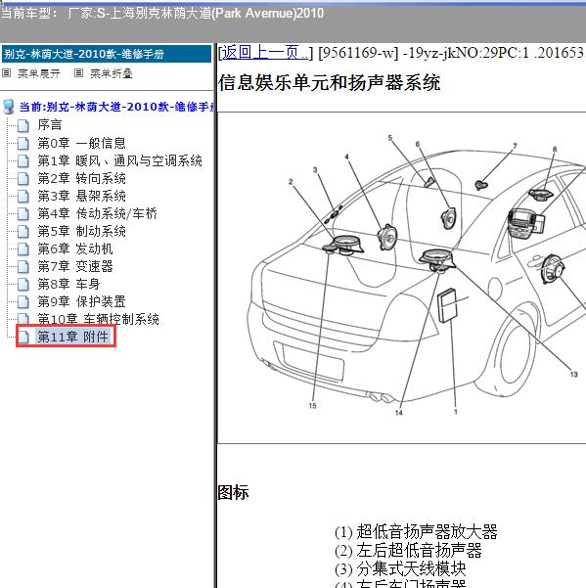Click the page icon next to 第11章
The height and width of the screenshot is (588, 586).
point(23,338)
